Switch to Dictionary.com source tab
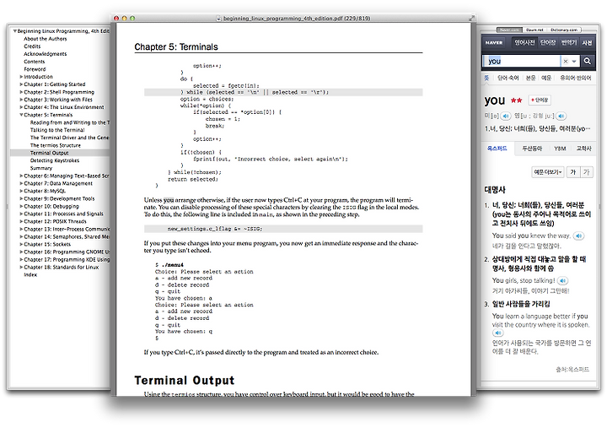 coord(564,30)
